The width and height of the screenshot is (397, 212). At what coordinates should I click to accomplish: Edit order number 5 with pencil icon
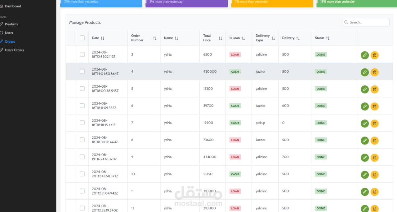pos(365,89)
